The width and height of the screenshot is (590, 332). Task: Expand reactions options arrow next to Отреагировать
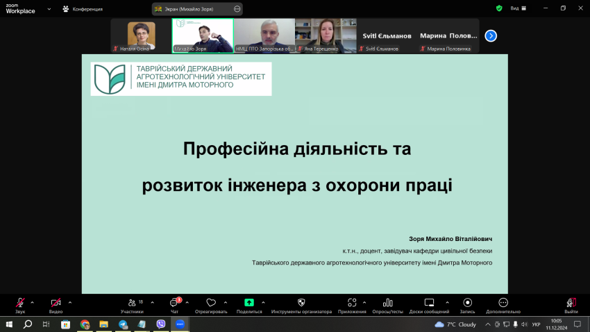pos(226,303)
